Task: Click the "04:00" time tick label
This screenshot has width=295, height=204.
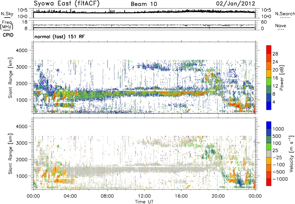Action: [x=70, y=196]
